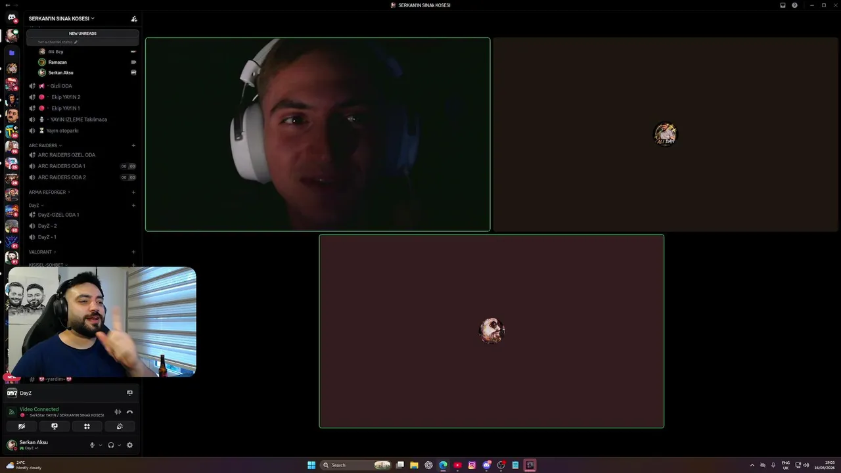This screenshot has width=841, height=473.
Task: Open microphone input options dropdown
Action: (x=101, y=445)
